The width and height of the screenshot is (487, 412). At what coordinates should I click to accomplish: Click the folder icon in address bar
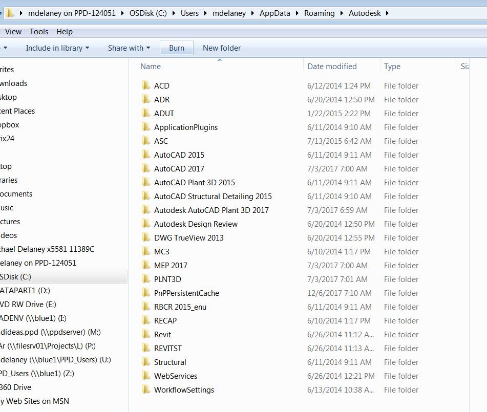pos(10,13)
